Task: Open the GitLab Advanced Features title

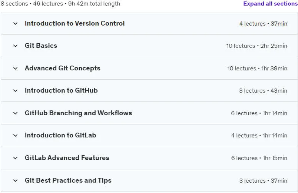Action: coord(67,158)
